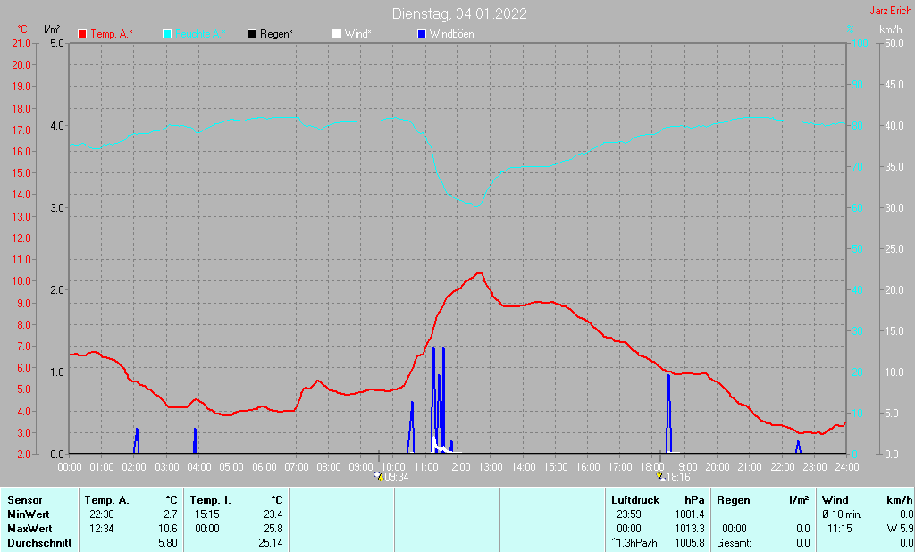Image resolution: width=915 pixels, height=552 pixels.
Task: Click the red Temp. A. legend swatch
Action: point(82,35)
